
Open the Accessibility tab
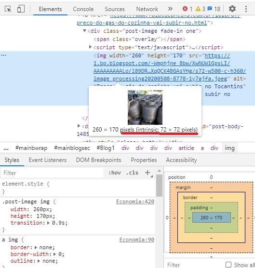[x=181, y=160]
